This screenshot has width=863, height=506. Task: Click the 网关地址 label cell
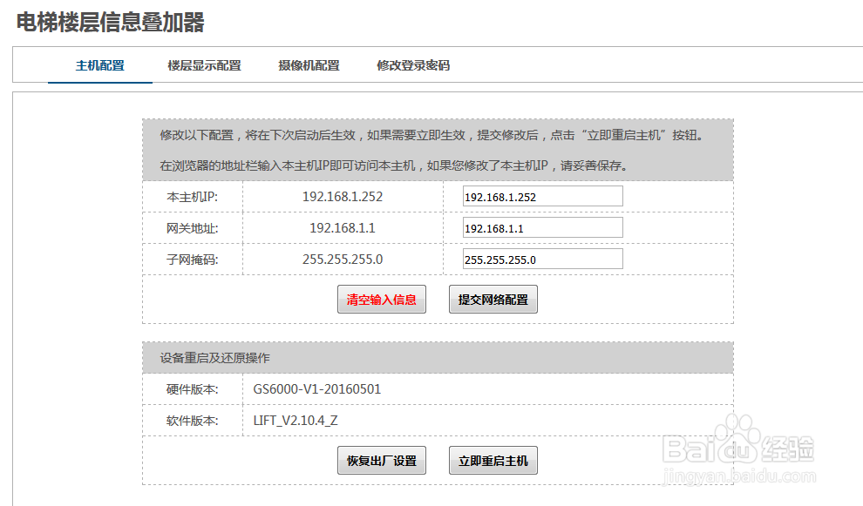pos(192,227)
